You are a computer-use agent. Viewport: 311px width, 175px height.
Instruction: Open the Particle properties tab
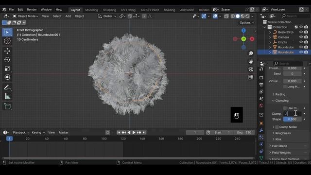pyautogui.click(x=261, y=137)
